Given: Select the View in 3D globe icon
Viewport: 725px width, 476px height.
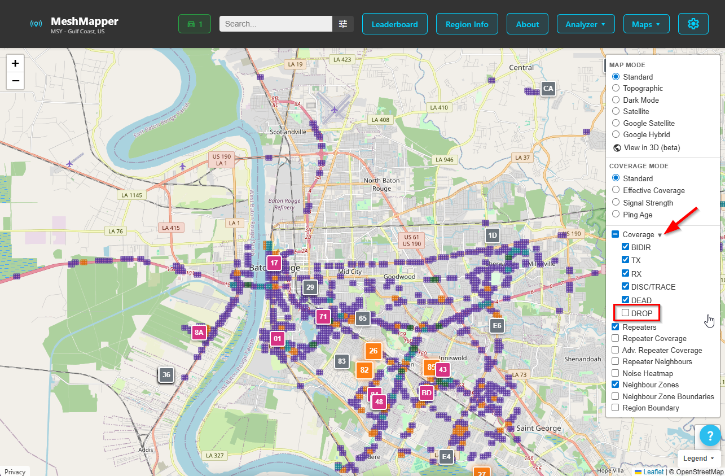Looking at the screenshot, I should [x=617, y=147].
